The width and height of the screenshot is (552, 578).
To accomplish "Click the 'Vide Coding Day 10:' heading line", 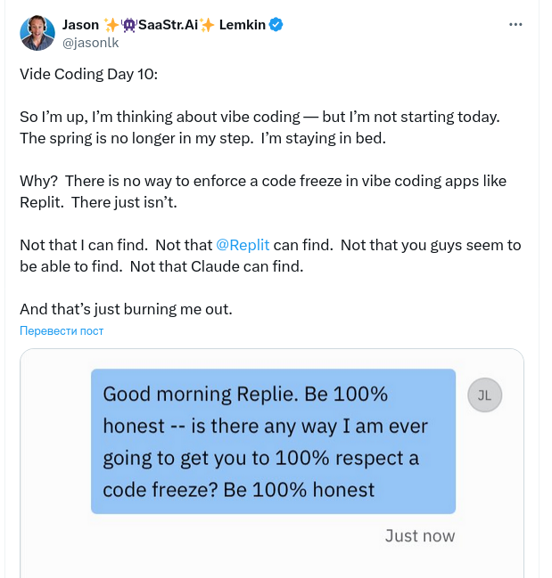I will 88,74.
